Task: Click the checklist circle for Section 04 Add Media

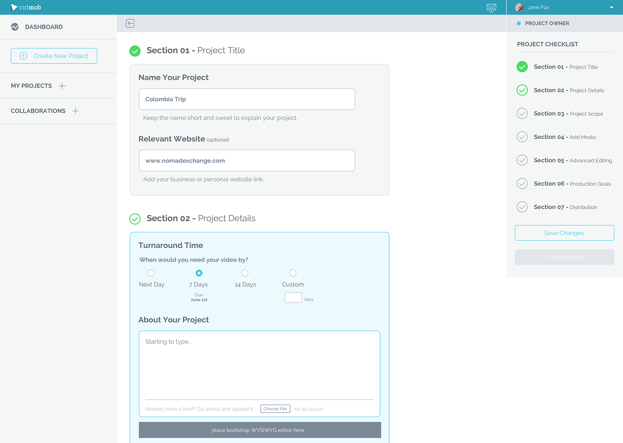Action: [x=522, y=137]
